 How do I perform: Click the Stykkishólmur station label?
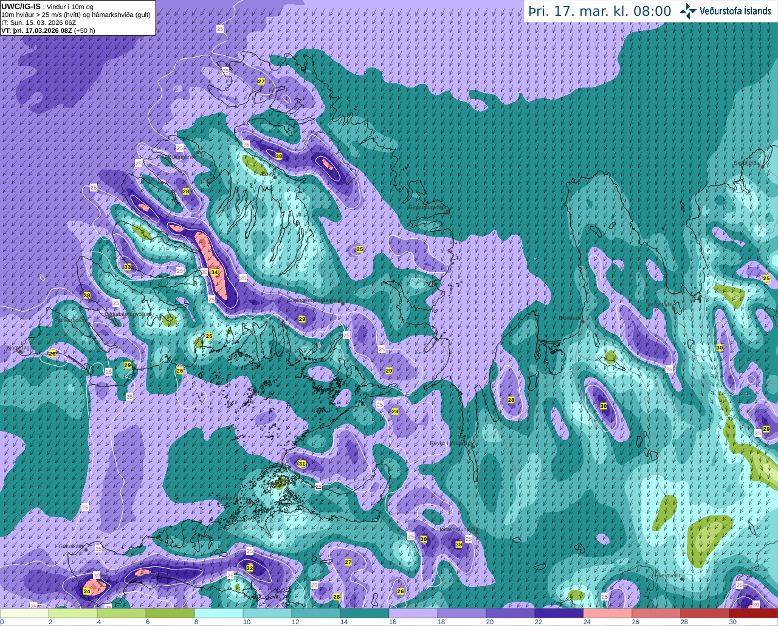(x=233, y=498)
